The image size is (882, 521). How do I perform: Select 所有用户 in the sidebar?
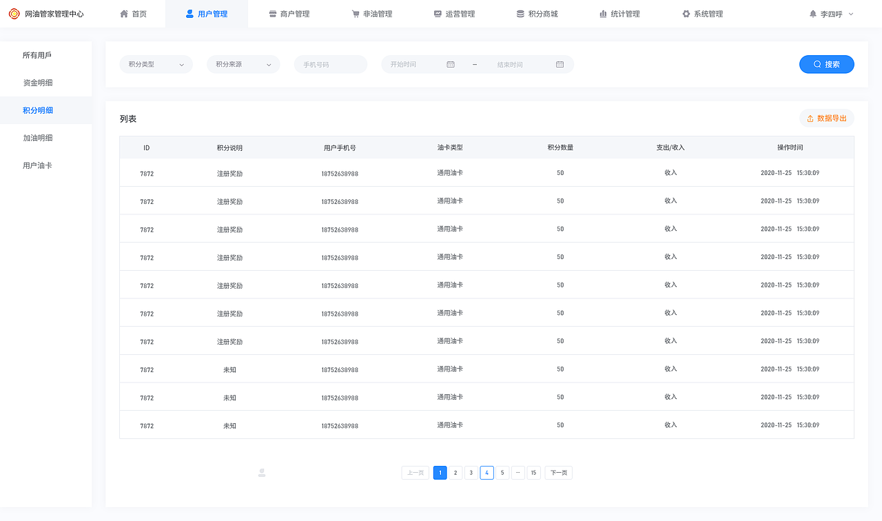pyautogui.click(x=45, y=55)
